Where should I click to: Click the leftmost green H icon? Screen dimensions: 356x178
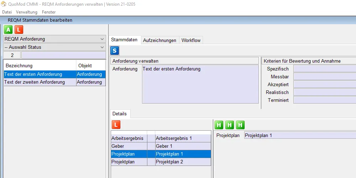point(219,125)
